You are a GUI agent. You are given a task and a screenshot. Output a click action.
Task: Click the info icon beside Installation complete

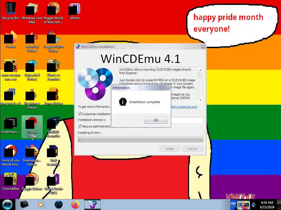click(x=123, y=102)
